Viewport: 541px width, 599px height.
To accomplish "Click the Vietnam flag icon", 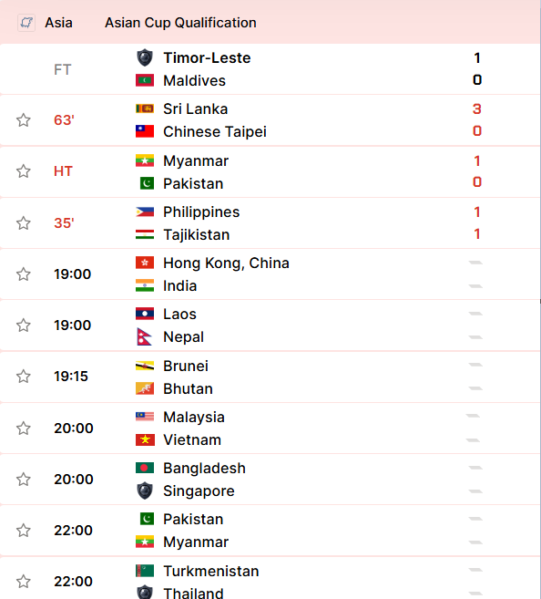I will pos(145,439).
